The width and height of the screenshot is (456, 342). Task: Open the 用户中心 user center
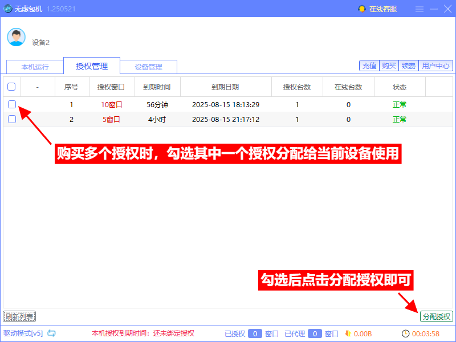pos(434,65)
